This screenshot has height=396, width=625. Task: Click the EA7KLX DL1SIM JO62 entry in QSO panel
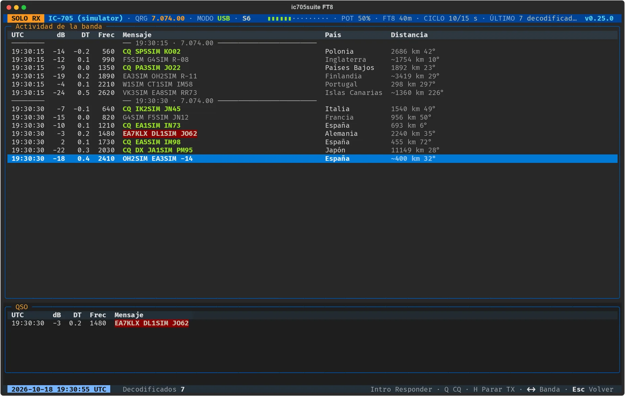point(152,323)
